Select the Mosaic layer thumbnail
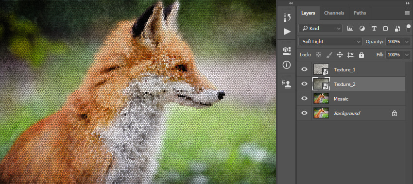Image resolution: width=413 pixels, height=184 pixels. coord(321,99)
